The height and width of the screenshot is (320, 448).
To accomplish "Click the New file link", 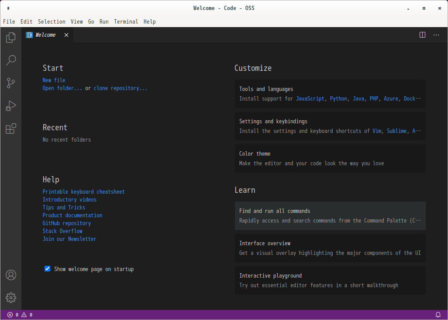I will coord(54,80).
